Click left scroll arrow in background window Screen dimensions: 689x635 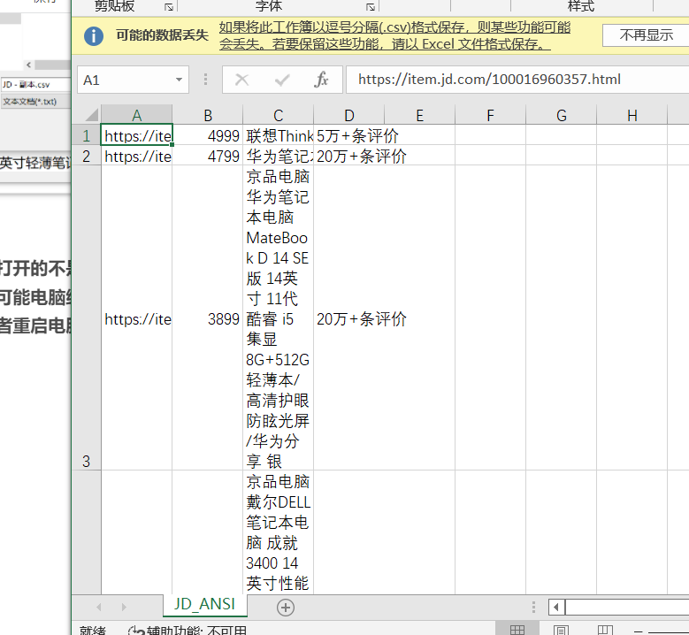pos(28,65)
